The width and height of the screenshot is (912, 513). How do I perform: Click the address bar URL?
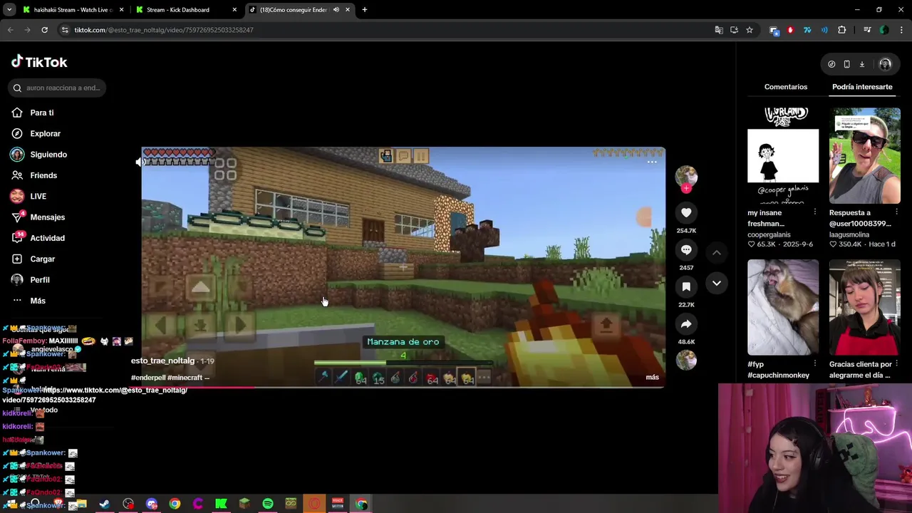164,30
